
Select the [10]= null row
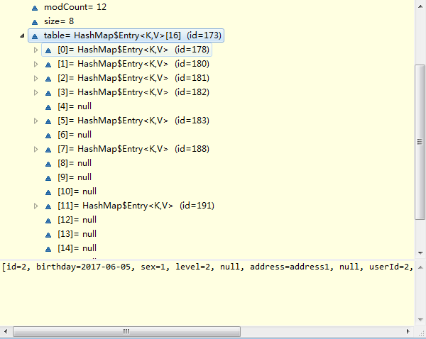(x=77, y=191)
